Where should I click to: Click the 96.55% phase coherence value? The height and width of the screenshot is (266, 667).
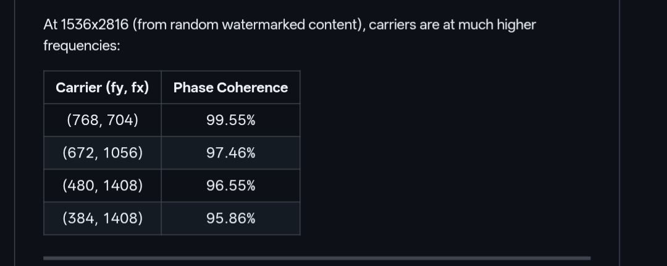tap(230, 185)
